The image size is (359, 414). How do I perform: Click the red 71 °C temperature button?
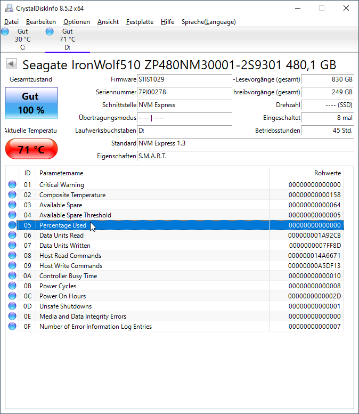click(x=31, y=149)
